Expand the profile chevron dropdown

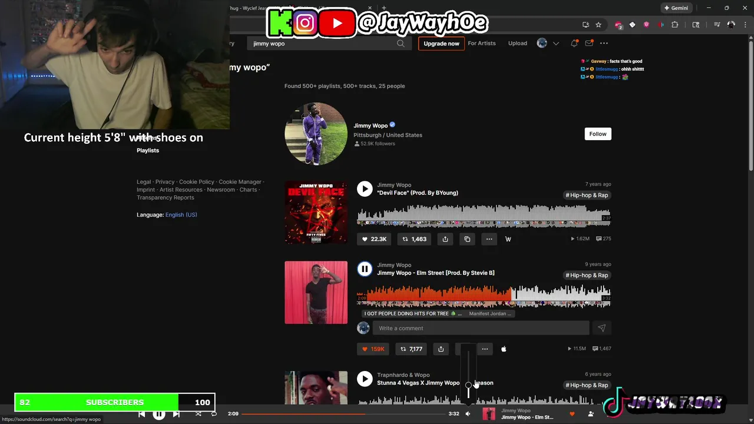pos(555,44)
